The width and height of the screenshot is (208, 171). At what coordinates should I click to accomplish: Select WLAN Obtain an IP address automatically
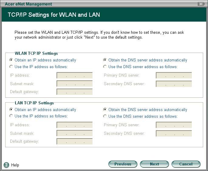[x=11, y=60]
